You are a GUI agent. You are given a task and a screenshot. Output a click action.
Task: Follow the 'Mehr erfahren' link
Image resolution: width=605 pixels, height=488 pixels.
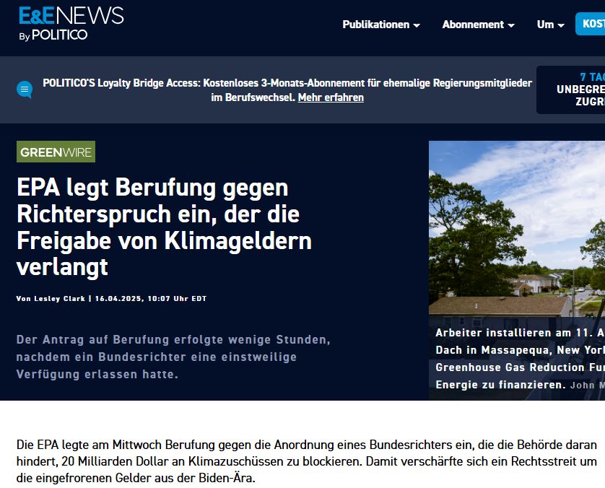coord(331,97)
